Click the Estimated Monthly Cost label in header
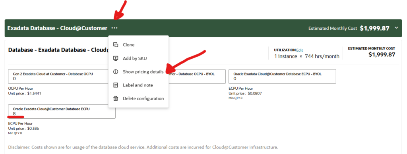The width and height of the screenshot is (407, 154). click(333, 28)
